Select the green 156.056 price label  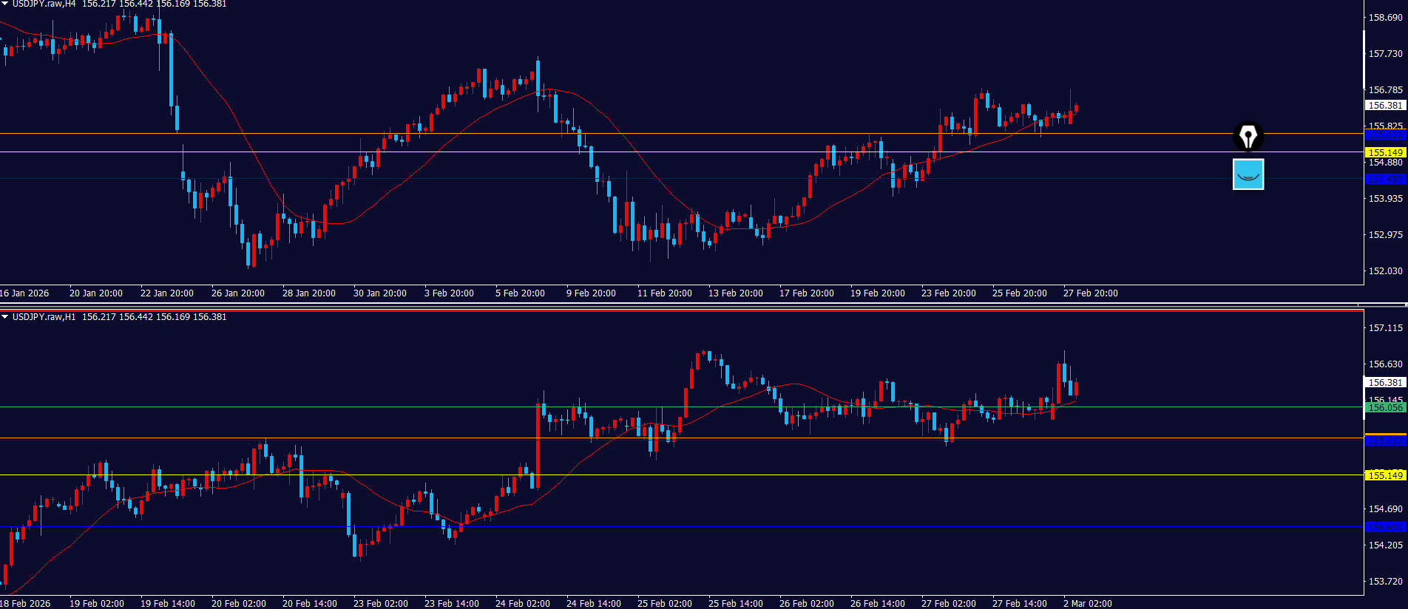tap(1385, 407)
